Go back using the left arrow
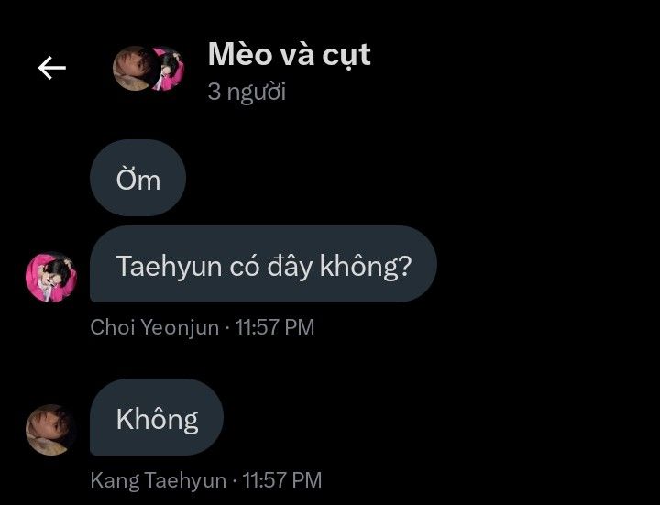 pyautogui.click(x=51, y=68)
